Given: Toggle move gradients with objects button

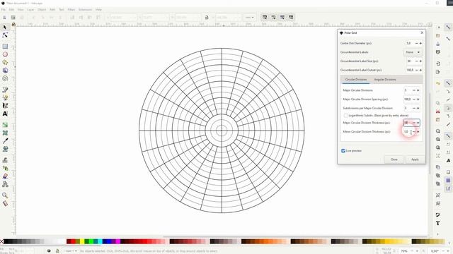Looking at the screenshot, I should click(x=282, y=17).
